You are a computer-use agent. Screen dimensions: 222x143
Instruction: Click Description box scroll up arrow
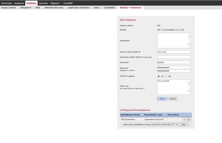point(189,37)
